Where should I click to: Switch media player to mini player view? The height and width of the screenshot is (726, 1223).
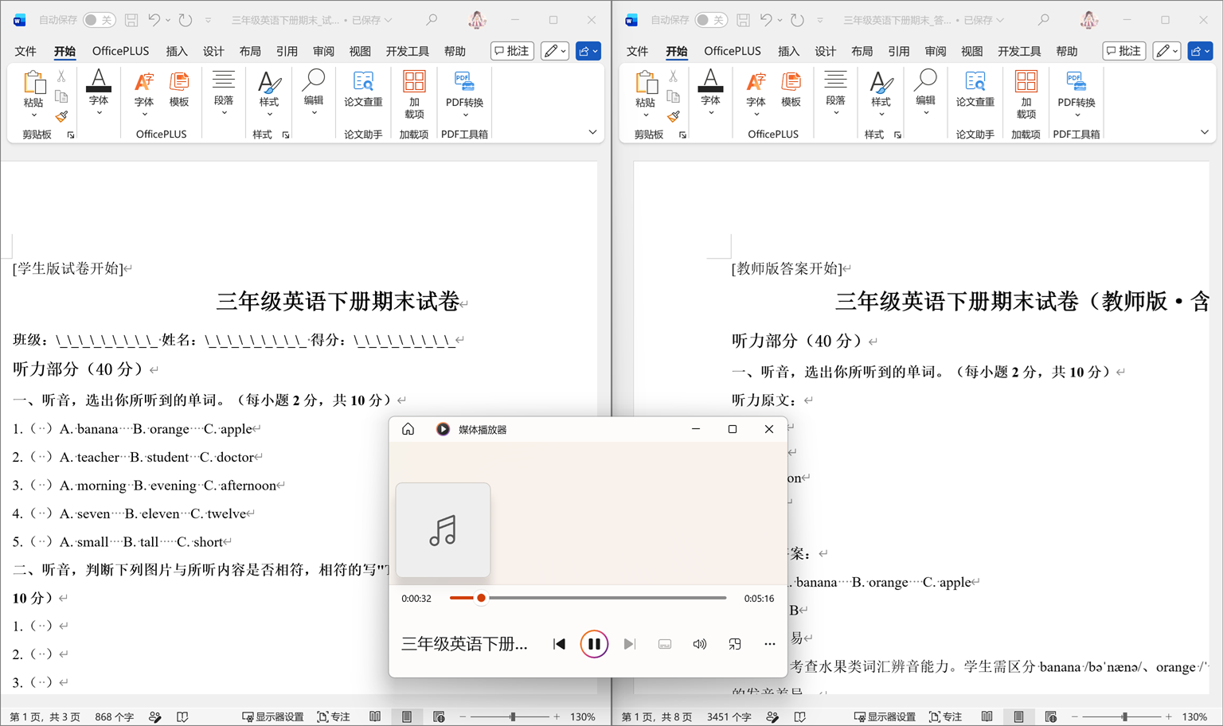[734, 644]
